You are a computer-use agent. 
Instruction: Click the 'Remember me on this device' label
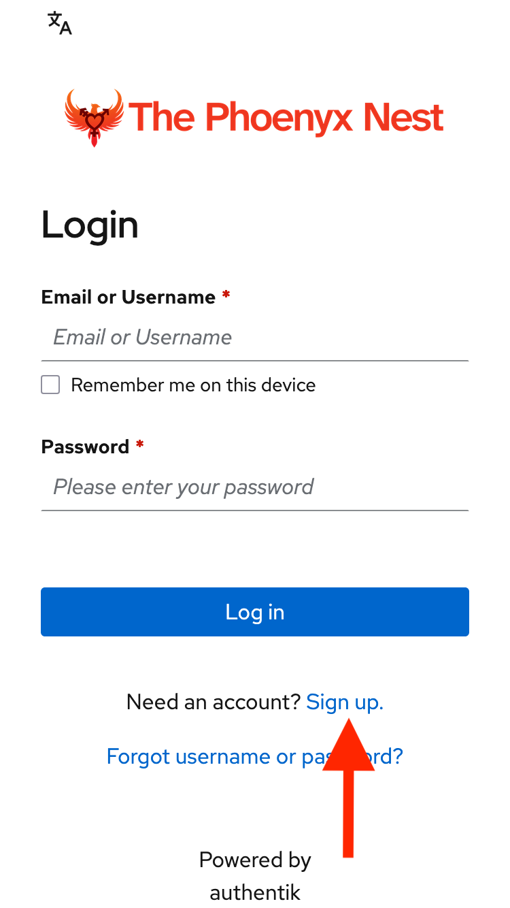193,385
